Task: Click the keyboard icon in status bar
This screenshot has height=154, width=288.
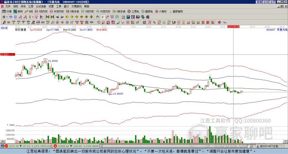Action: (x=2, y=146)
